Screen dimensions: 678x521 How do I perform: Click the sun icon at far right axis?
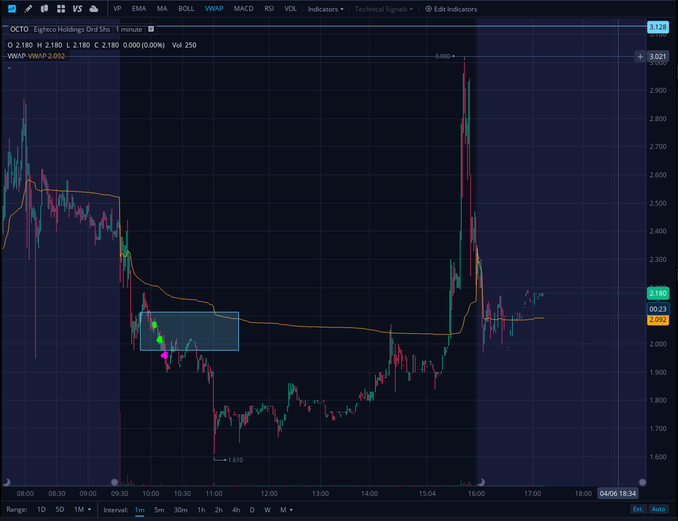[642, 482]
